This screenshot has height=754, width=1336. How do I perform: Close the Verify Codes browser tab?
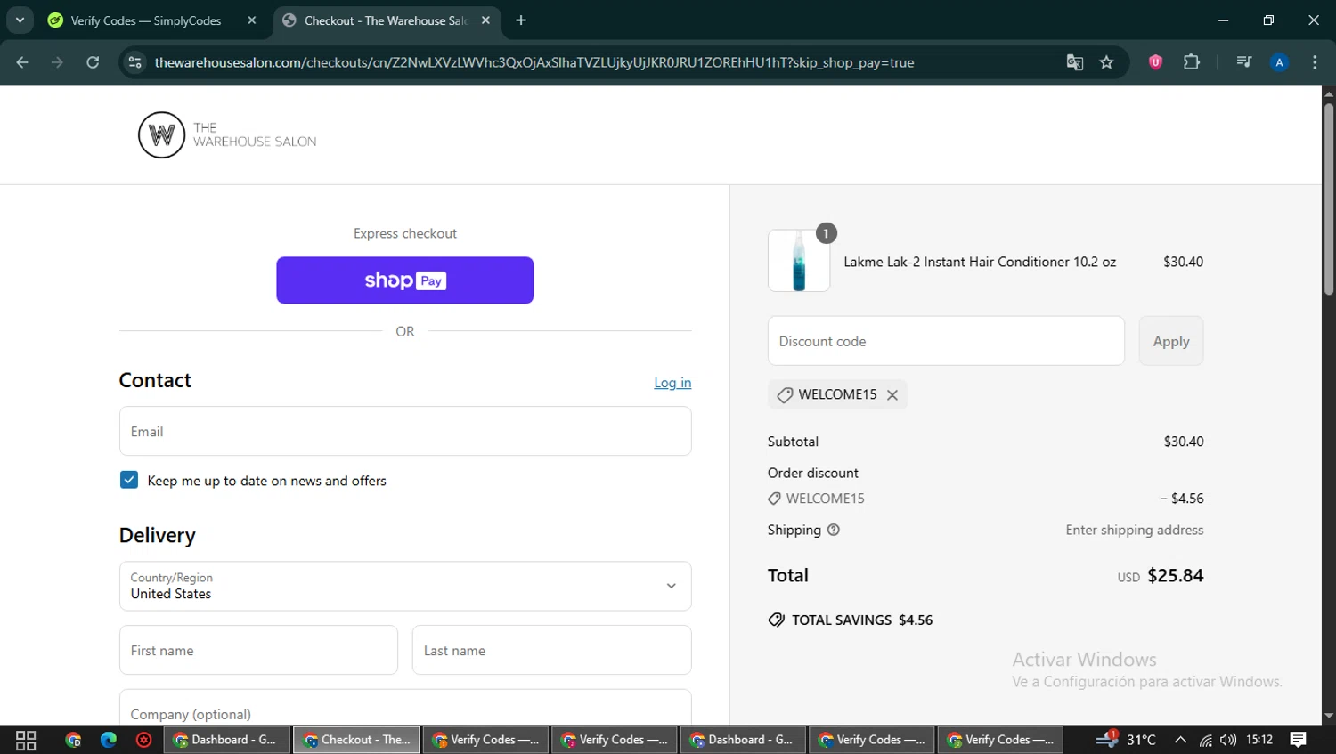pos(252,20)
